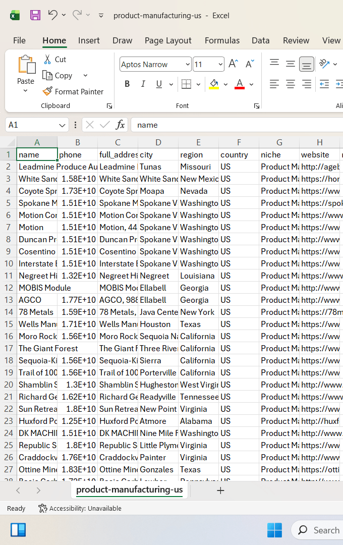Apply cell borders icon
Image resolution: width=343 pixels, height=545 pixels.
187,84
